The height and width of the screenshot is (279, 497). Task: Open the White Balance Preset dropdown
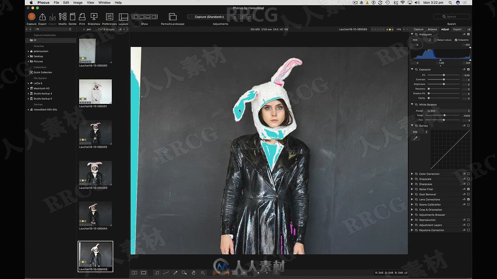tap(448, 111)
